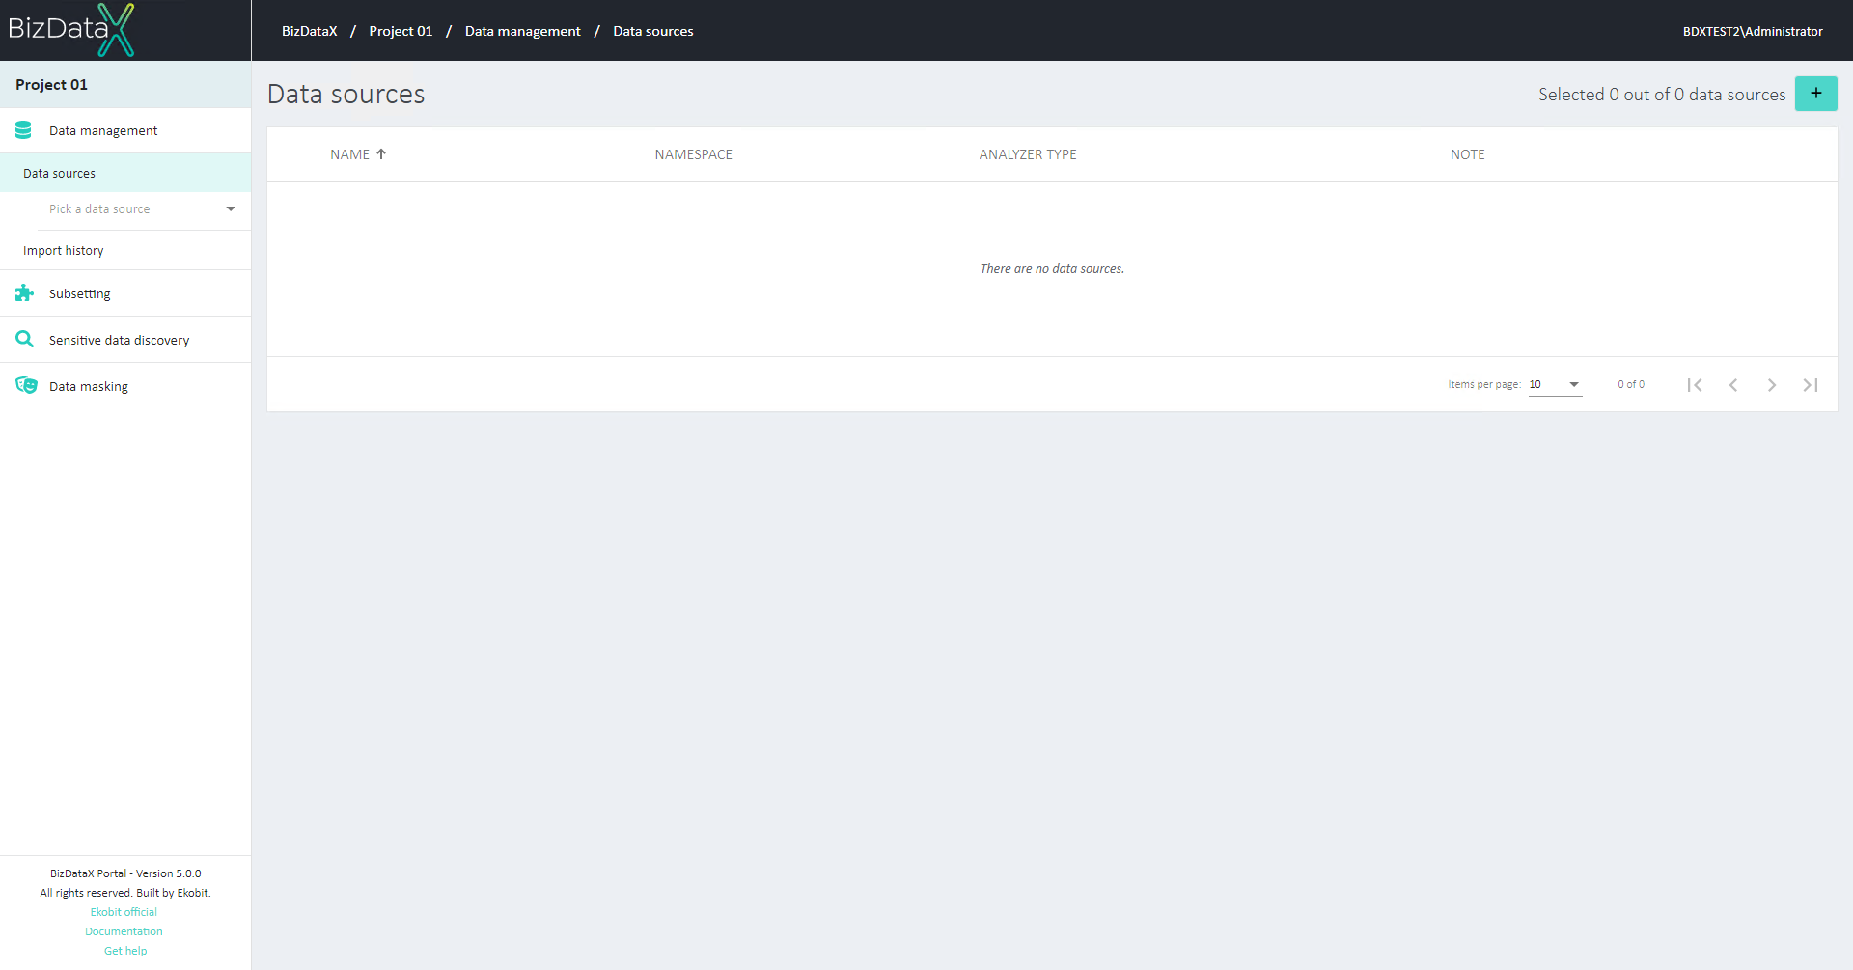
Task: Open Data masking section
Action: coord(125,386)
